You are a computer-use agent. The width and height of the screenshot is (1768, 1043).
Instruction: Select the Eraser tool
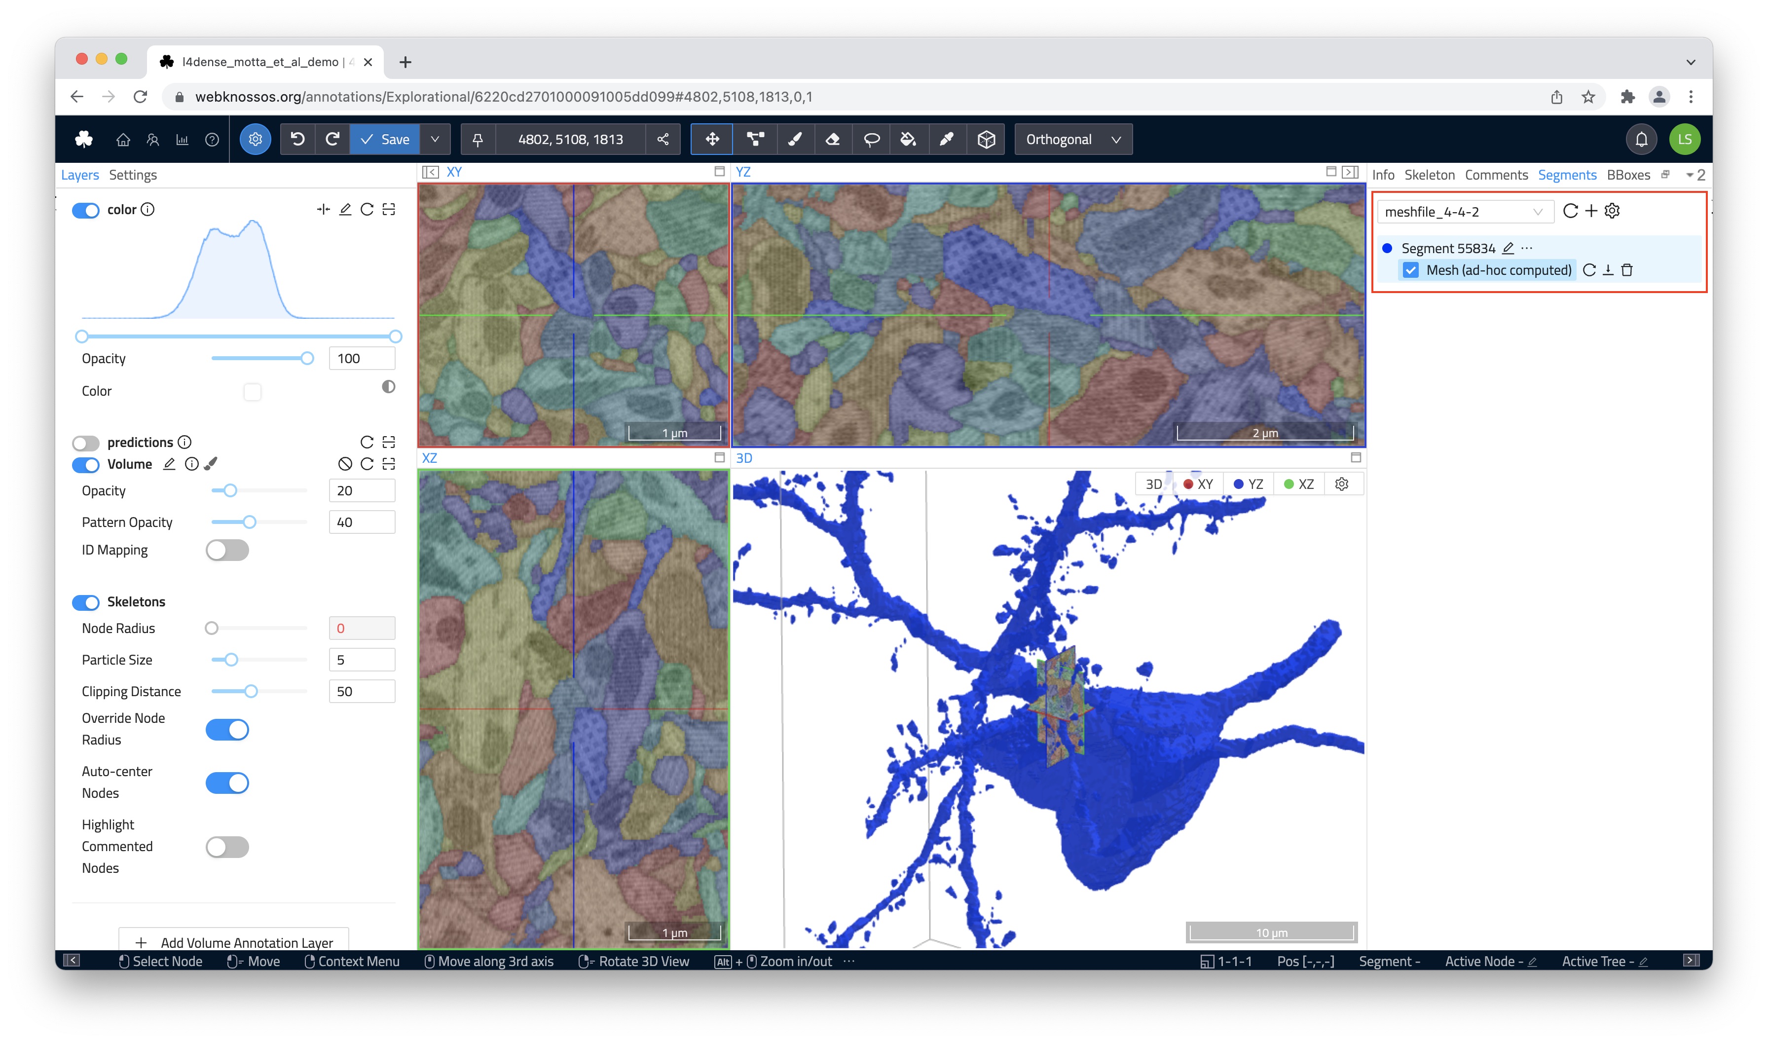[x=833, y=139]
